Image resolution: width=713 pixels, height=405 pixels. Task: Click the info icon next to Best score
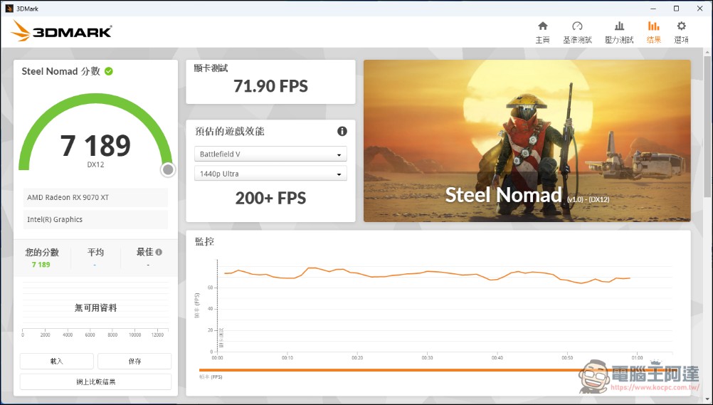[159, 252]
